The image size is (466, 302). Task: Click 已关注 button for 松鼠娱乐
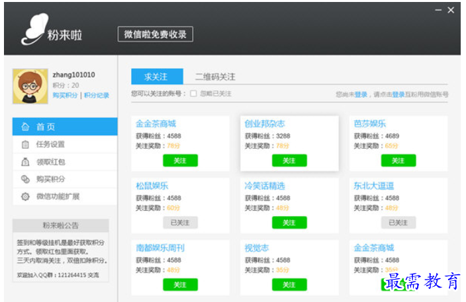(x=180, y=223)
